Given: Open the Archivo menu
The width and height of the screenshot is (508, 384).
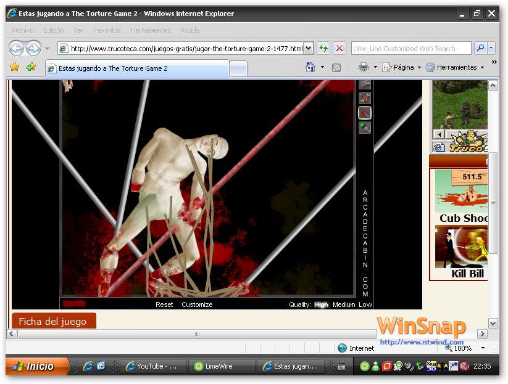Looking at the screenshot, I should [x=22, y=30].
